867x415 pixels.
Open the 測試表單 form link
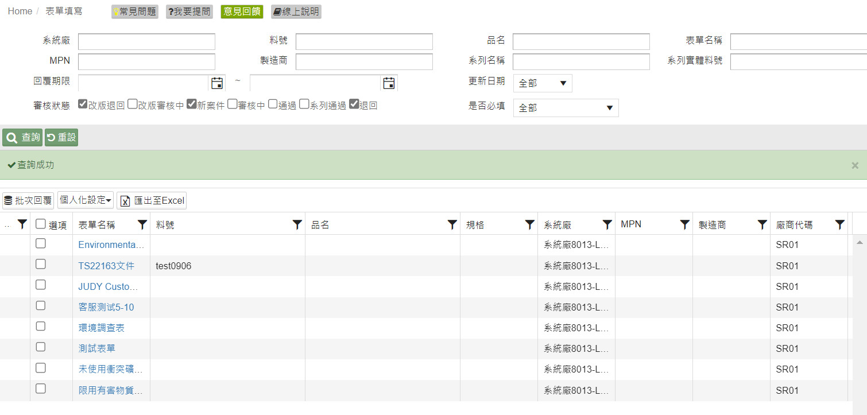(97, 349)
